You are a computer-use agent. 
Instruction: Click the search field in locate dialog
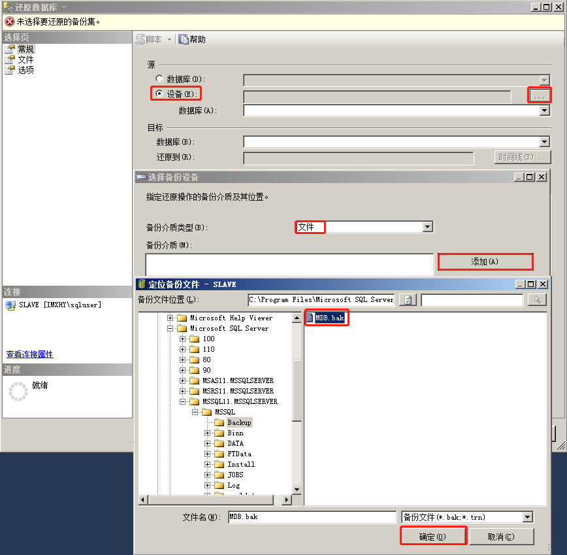(x=472, y=299)
